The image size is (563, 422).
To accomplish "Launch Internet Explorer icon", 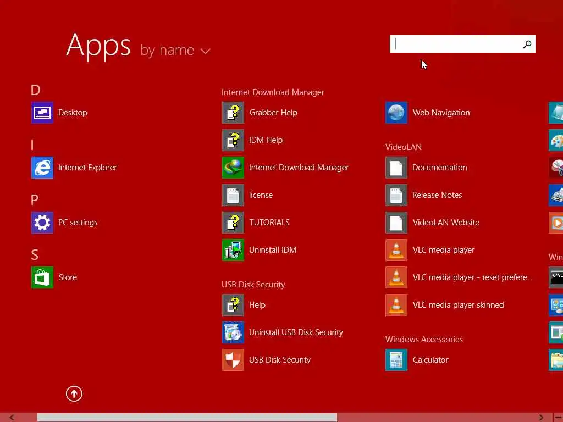I will (42, 168).
